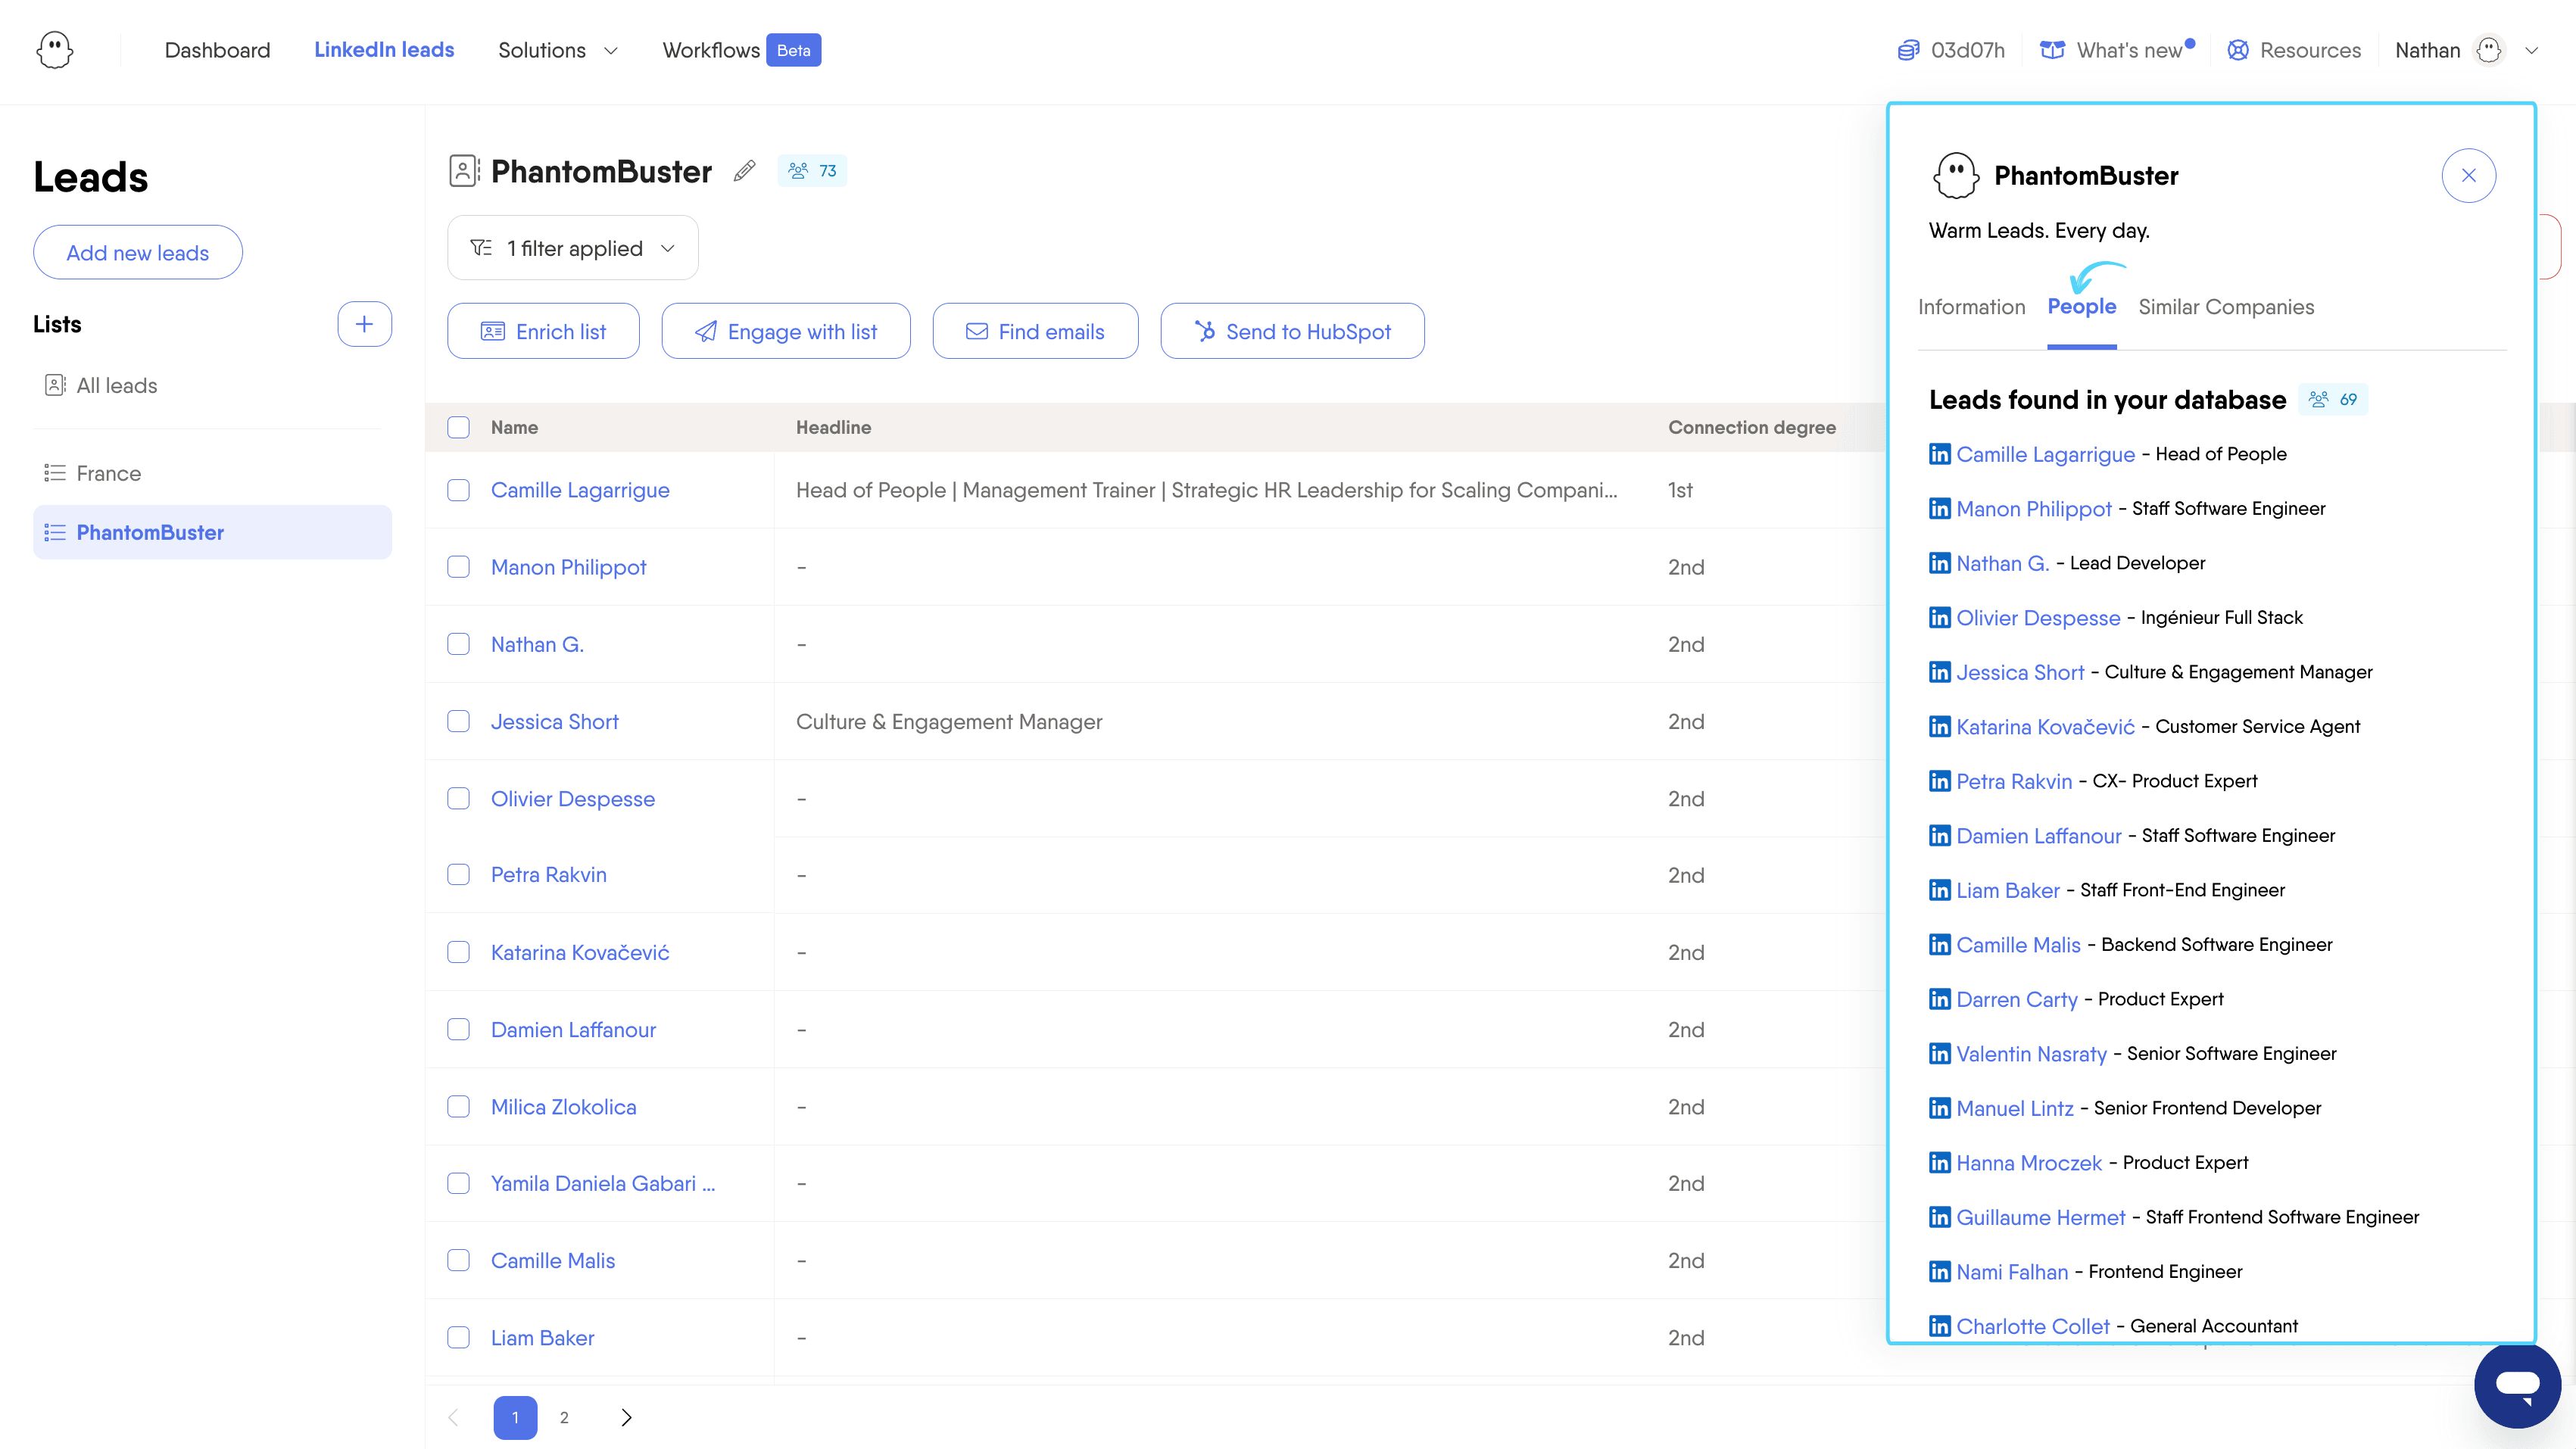Click LinkedIn icon beside Valentin Nasraty in panel

point(1939,1054)
